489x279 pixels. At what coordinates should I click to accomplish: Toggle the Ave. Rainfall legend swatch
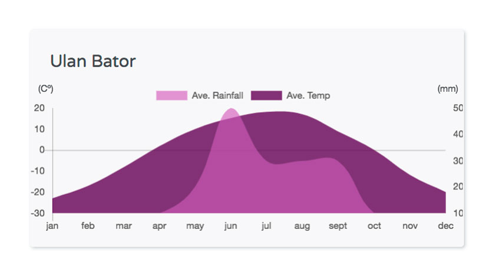point(171,95)
